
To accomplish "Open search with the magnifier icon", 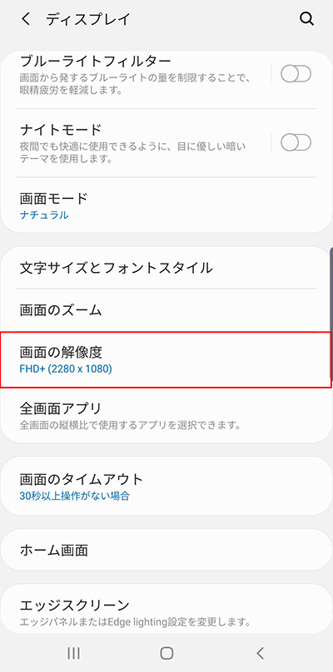I will [x=306, y=19].
